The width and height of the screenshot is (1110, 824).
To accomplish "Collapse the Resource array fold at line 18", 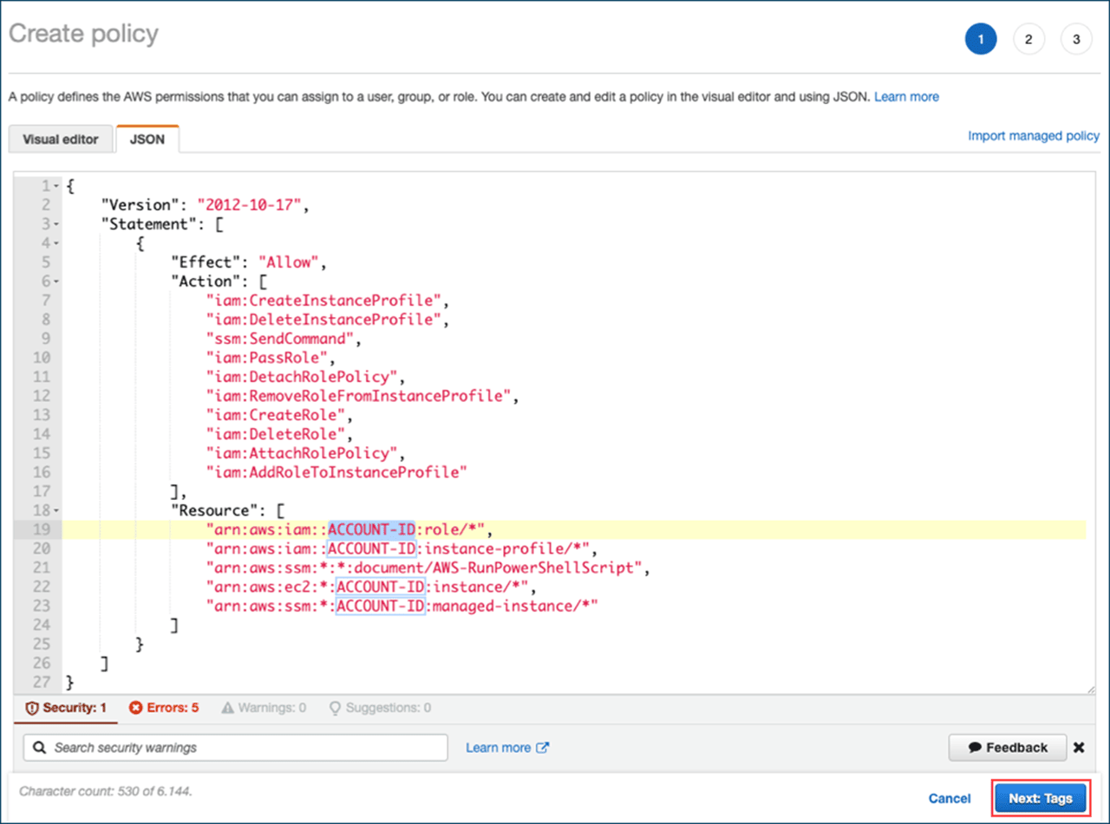I will [x=56, y=510].
